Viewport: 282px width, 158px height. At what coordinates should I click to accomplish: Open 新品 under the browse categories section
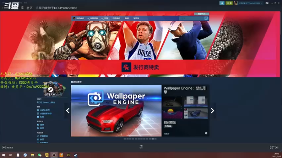point(42,139)
